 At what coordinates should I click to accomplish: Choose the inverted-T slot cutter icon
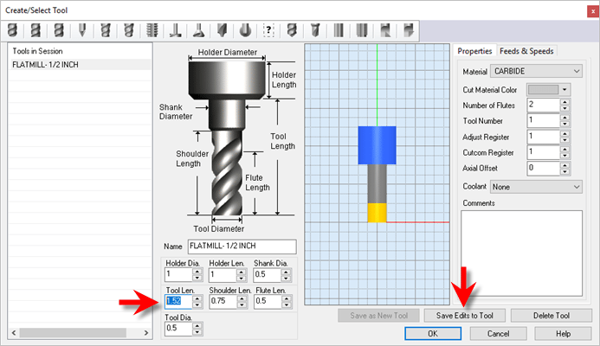coord(176,30)
